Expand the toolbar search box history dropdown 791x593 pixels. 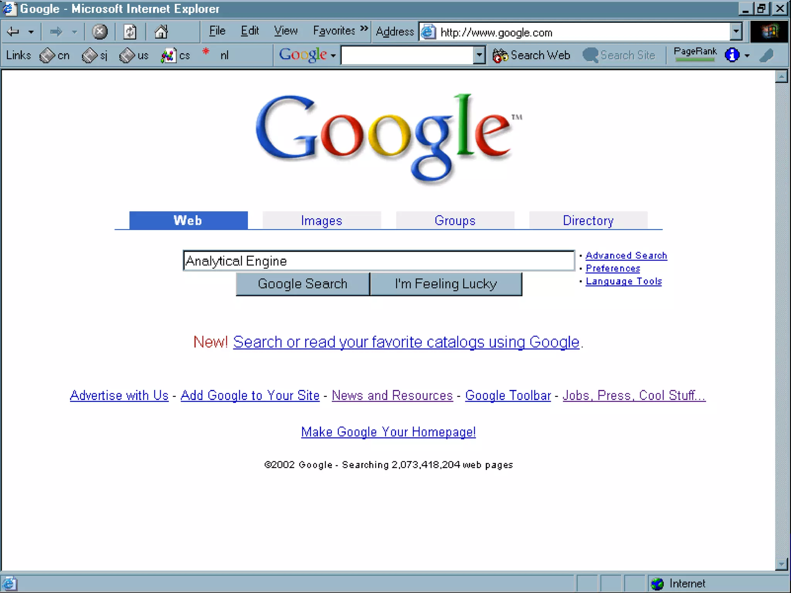(x=479, y=55)
